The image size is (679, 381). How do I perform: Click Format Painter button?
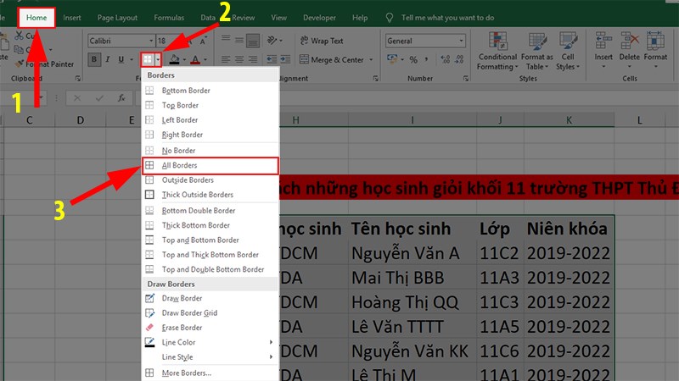[44, 64]
